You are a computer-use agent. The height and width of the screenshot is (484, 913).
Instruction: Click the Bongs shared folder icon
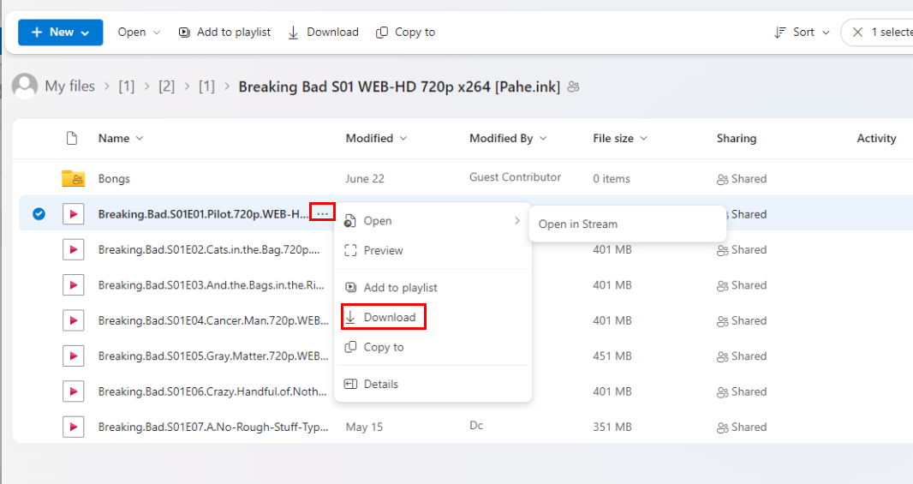pyautogui.click(x=73, y=179)
